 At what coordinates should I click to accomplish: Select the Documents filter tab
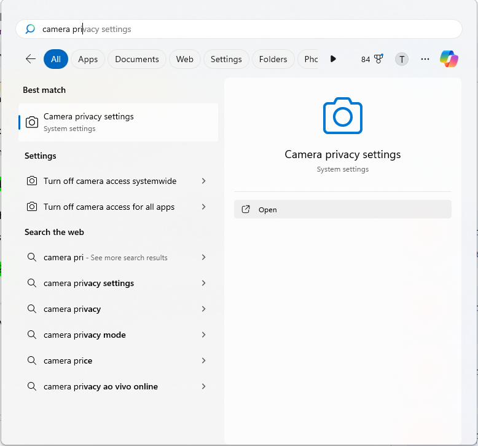(136, 59)
